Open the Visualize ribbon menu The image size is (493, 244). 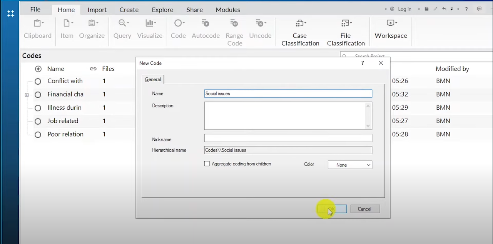pyautogui.click(x=150, y=29)
